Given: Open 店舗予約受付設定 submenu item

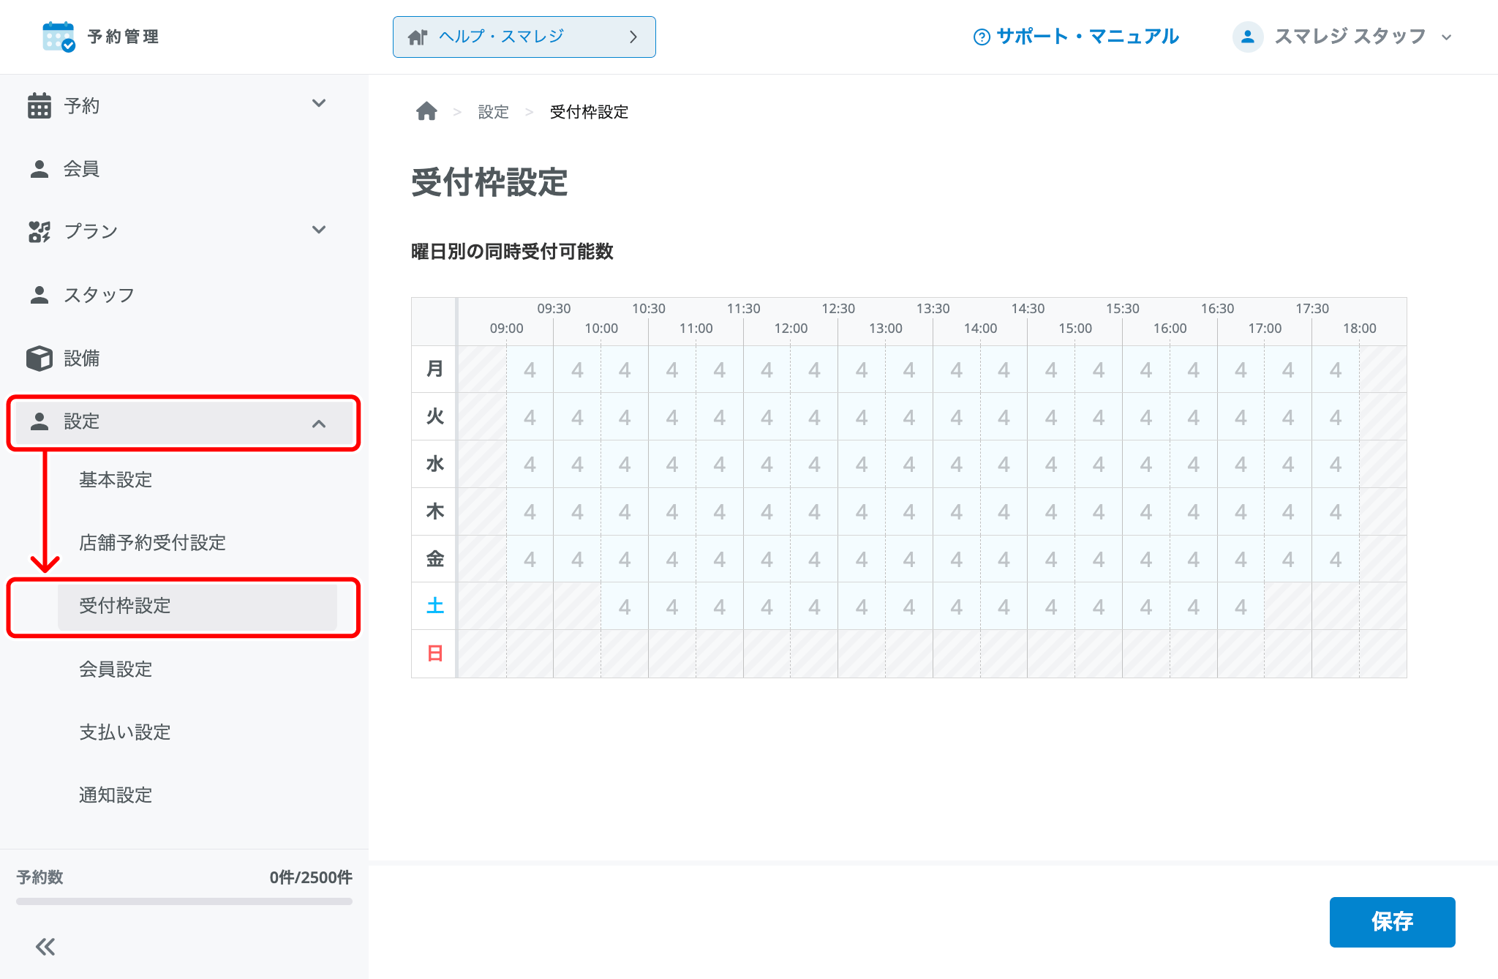Looking at the screenshot, I should [152, 543].
